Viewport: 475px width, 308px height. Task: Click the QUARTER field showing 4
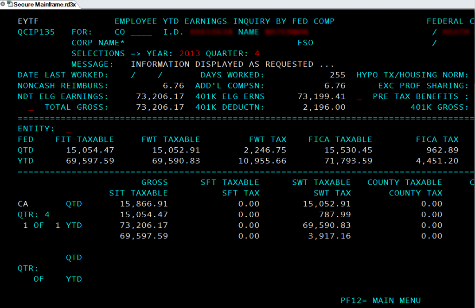coord(257,53)
